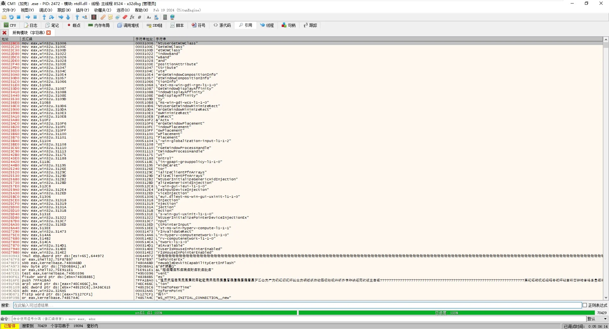Click the Functions fx icon
The height and width of the screenshot is (329, 609).
click(x=132, y=17)
